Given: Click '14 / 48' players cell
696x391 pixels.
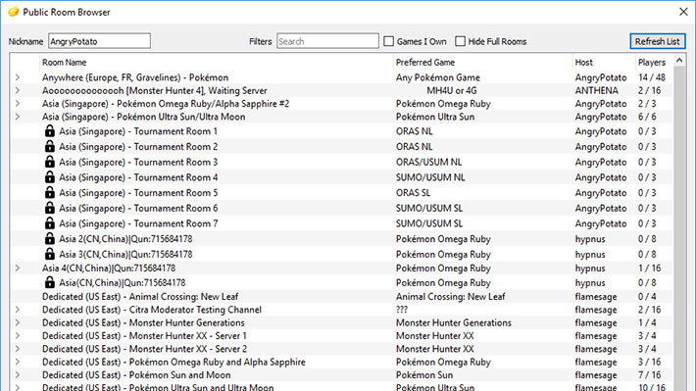Looking at the screenshot, I should [x=652, y=77].
